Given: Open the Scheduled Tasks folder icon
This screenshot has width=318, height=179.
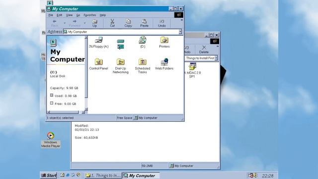Looking at the screenshot, I should tap(143, 66).
